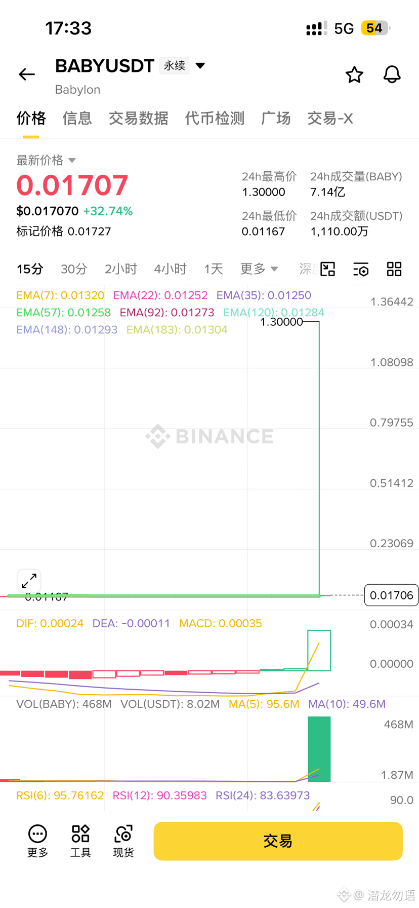
Task: Tap the current price tag 0.01706
Action: (391, 595)
